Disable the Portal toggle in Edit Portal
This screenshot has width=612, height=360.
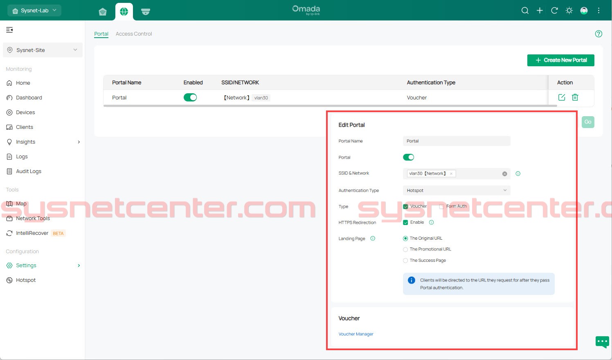[408, 157]
